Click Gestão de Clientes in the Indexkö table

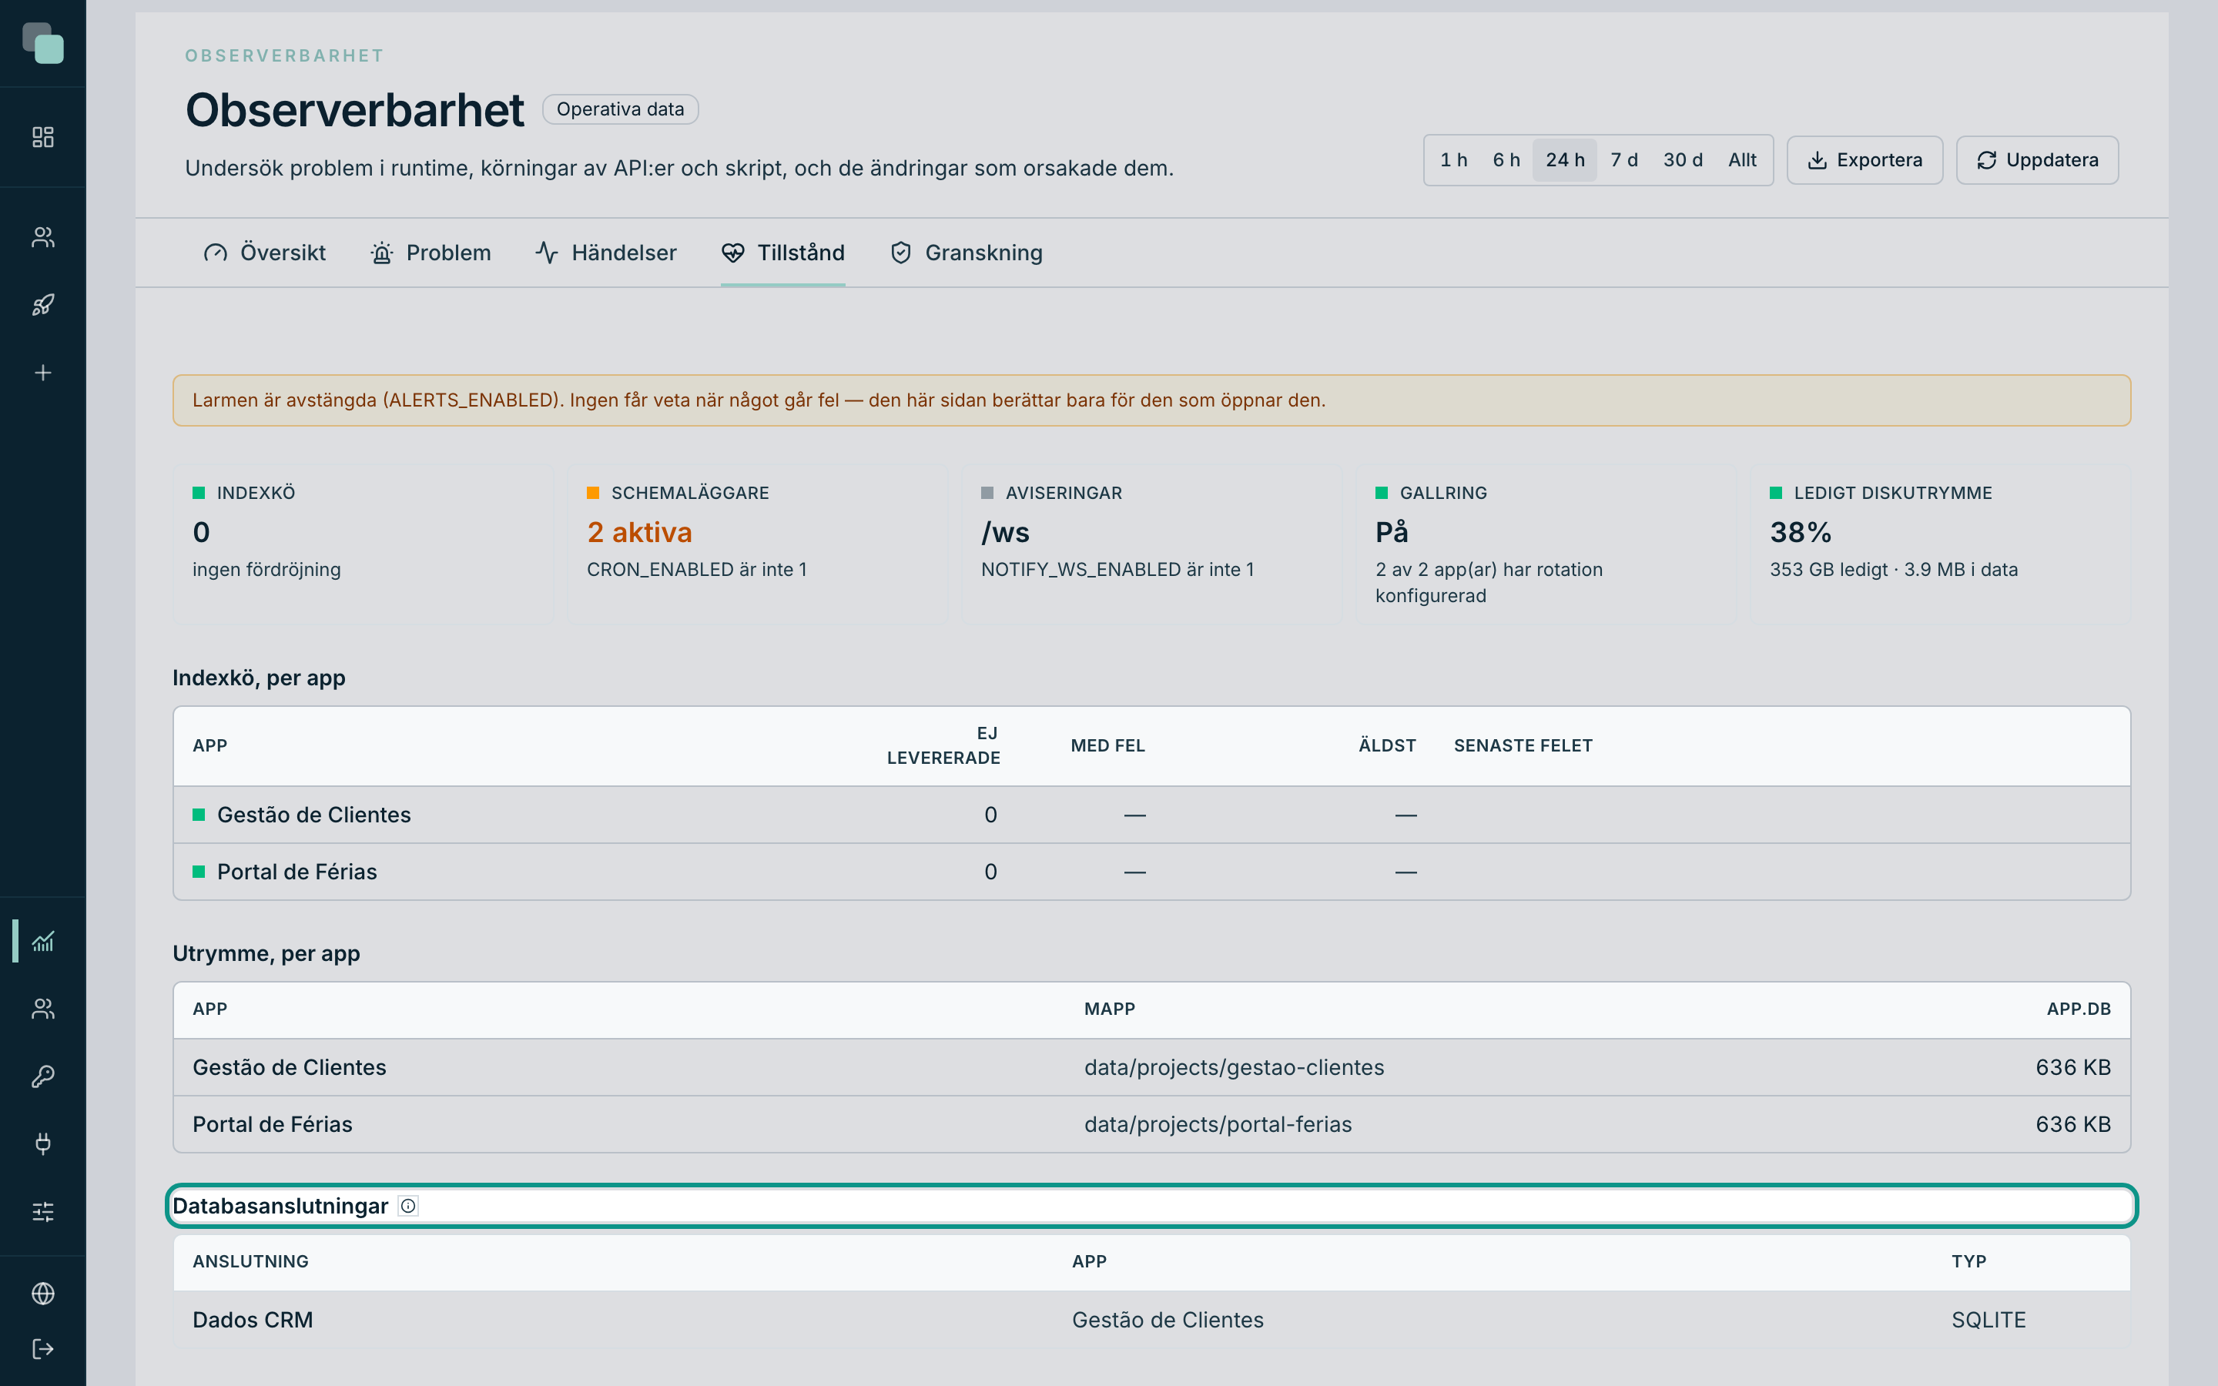pos(313,815)
